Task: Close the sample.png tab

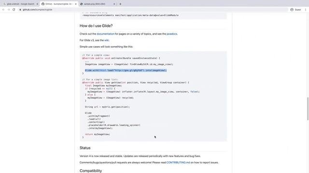Action: [x=114, y=4]
